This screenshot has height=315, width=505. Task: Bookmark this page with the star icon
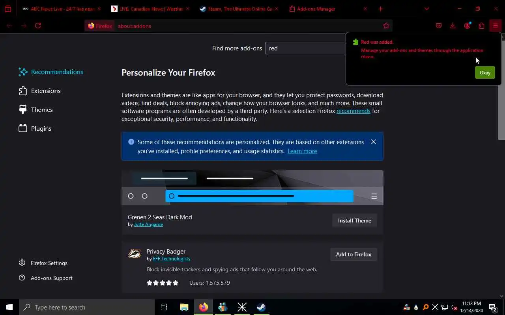pyautogui.click(x=386, y=26)
